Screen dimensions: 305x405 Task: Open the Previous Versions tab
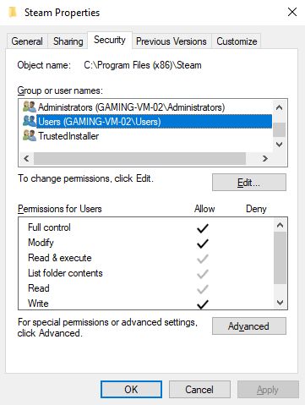pos(172,41)
